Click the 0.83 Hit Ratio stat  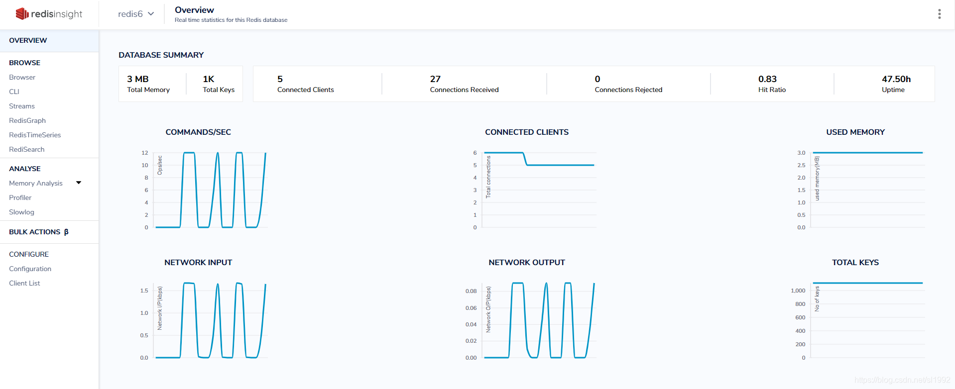(772, 84)
